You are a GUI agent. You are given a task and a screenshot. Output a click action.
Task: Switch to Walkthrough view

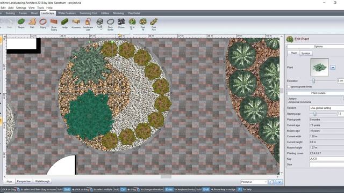pyautogui.click(x=42, y=181)
